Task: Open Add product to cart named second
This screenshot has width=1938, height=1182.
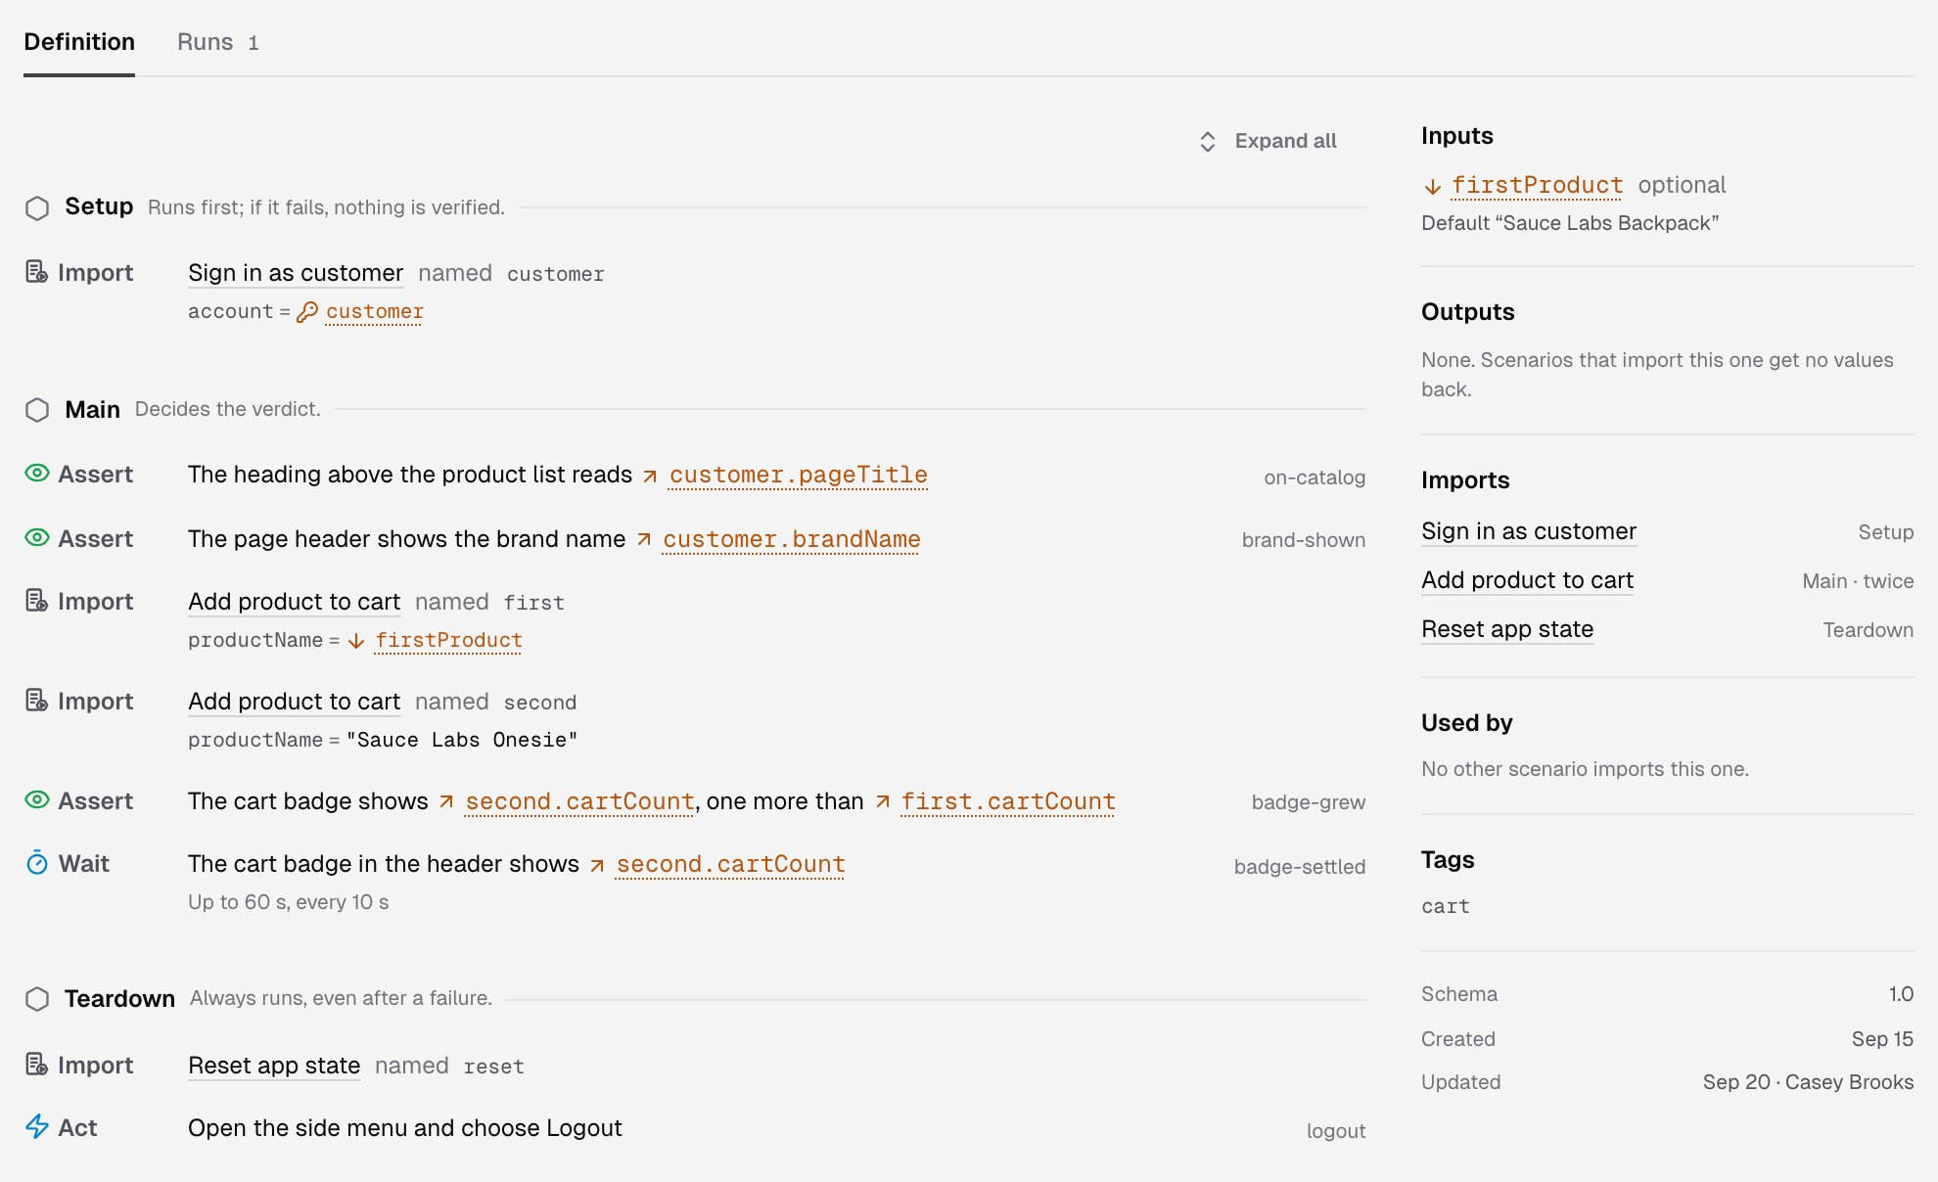Action: (295, 702)
